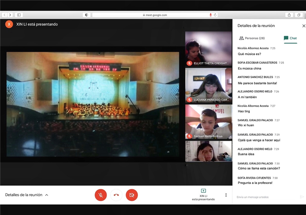
Task: Click the Safari share icon
Action: pos(289,15)
